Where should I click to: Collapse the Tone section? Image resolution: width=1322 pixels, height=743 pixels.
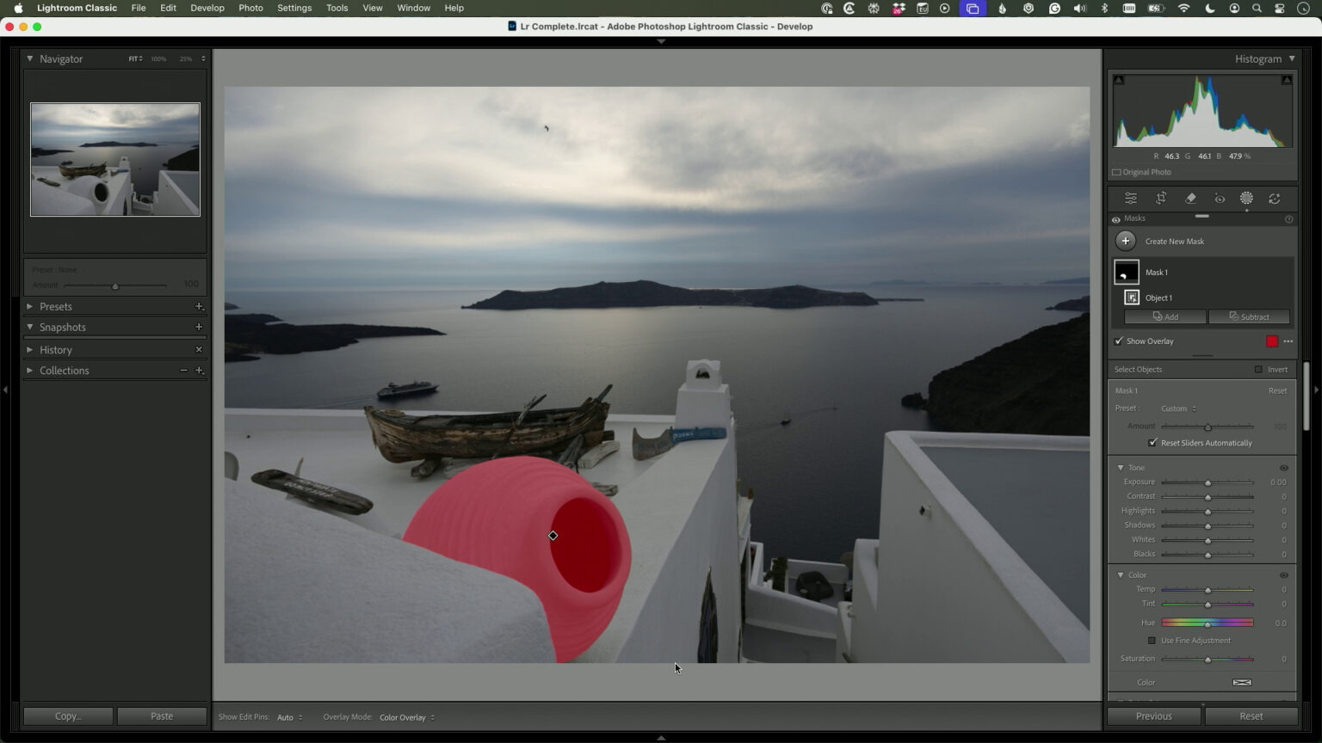click(x=1120, y=467)
